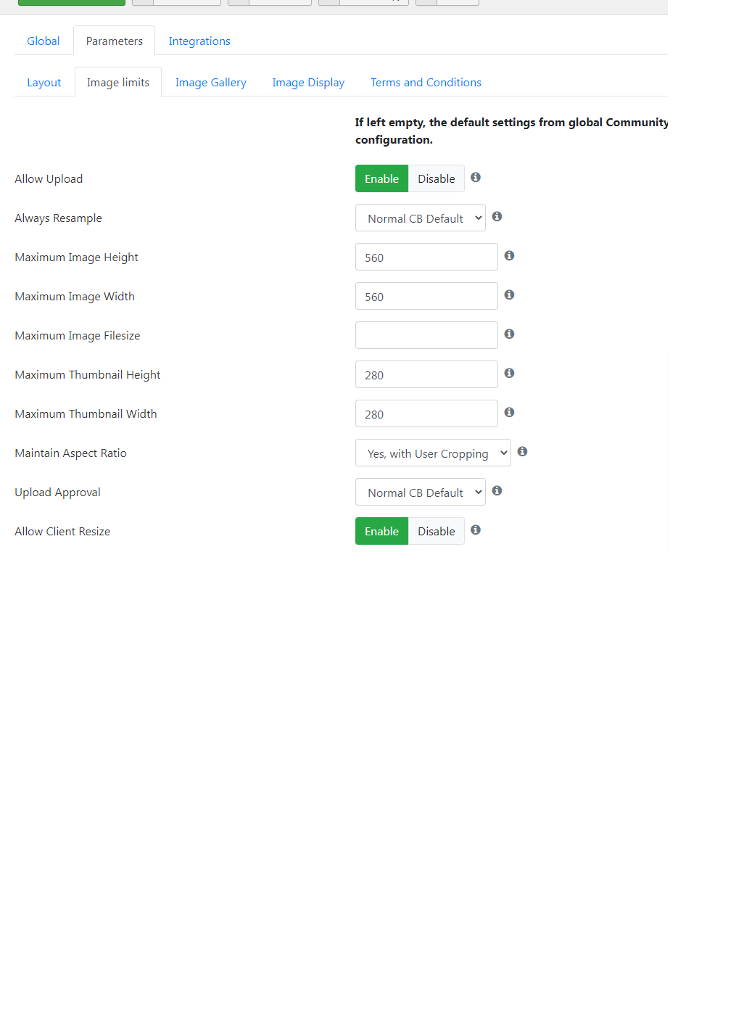Click info icon for Maximum Thumbnail Height
This screenshot has height=1009, width=736.
coord(509,373)
